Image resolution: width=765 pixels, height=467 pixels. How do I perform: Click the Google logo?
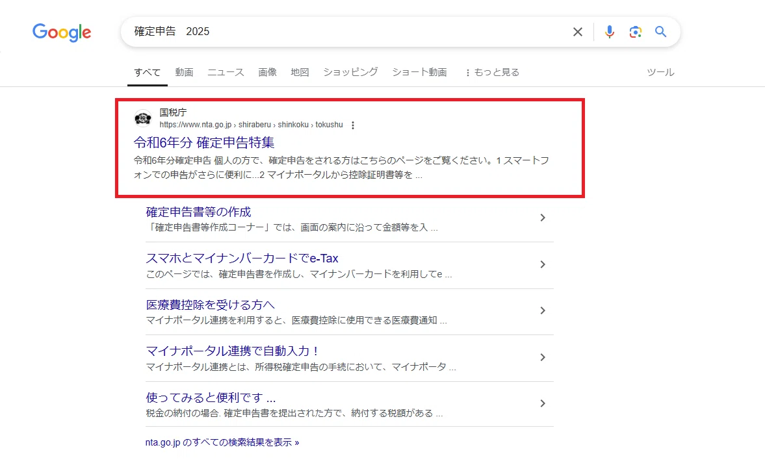coord(62,32)
